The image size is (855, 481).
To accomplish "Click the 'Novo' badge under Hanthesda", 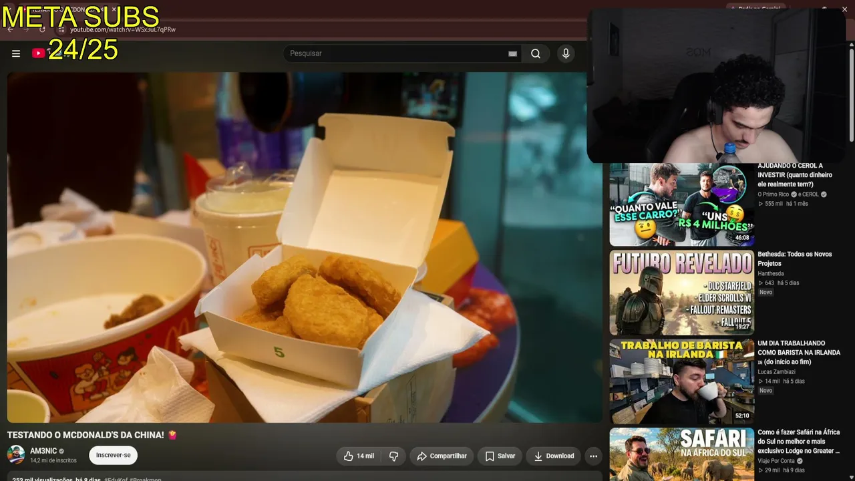I will point(765,293).
